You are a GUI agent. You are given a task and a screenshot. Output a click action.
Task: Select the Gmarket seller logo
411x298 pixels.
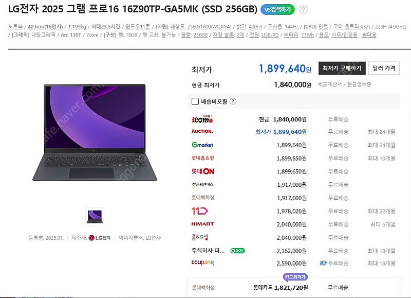pyautogui.click(x=202, y=145)
